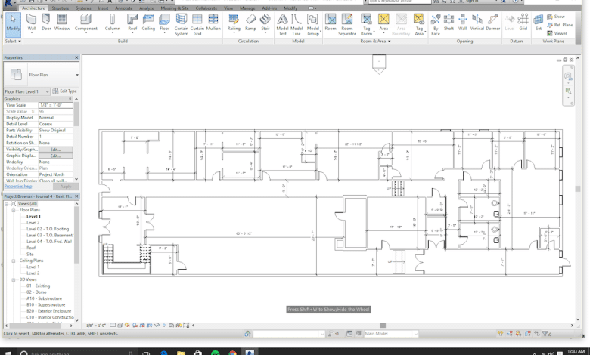This screenshot has height=355, width=590.
Task: Collapse the Floor Plans tree node
Action: [x=14, y=211]
